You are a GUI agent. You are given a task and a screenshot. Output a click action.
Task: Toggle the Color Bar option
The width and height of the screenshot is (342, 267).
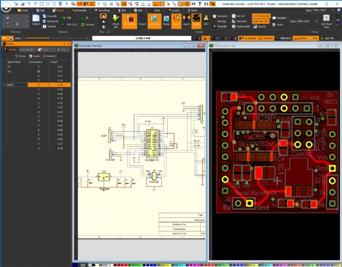(x=261, y=21)
